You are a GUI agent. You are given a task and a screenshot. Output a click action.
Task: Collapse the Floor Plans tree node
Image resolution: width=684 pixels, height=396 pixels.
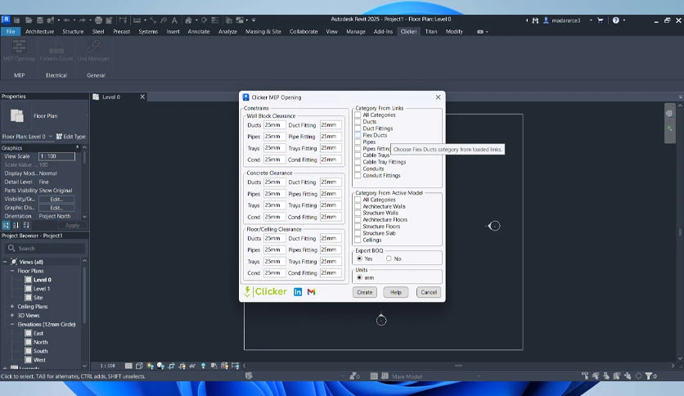[x=12, y=271]
